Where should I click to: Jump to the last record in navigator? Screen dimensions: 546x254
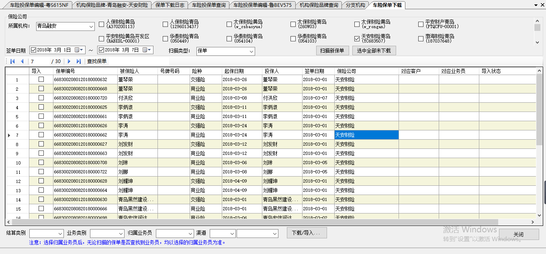click(x=79, y=61)
